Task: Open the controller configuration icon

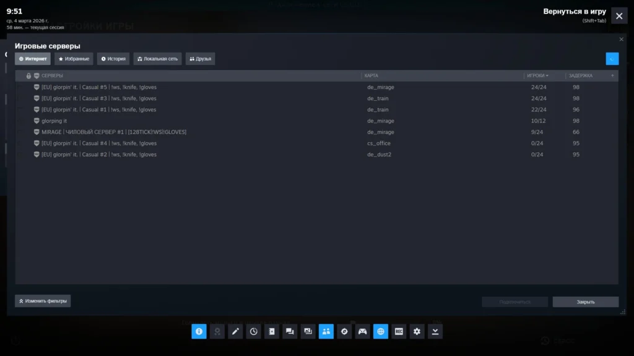Action: pyautogui.click(x=362, y=331)
